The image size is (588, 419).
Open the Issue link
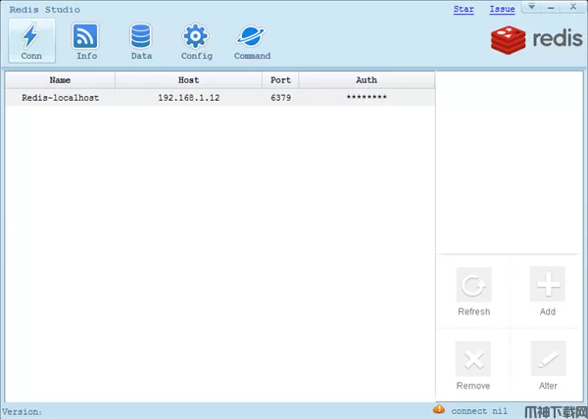(x=502, y=9)
